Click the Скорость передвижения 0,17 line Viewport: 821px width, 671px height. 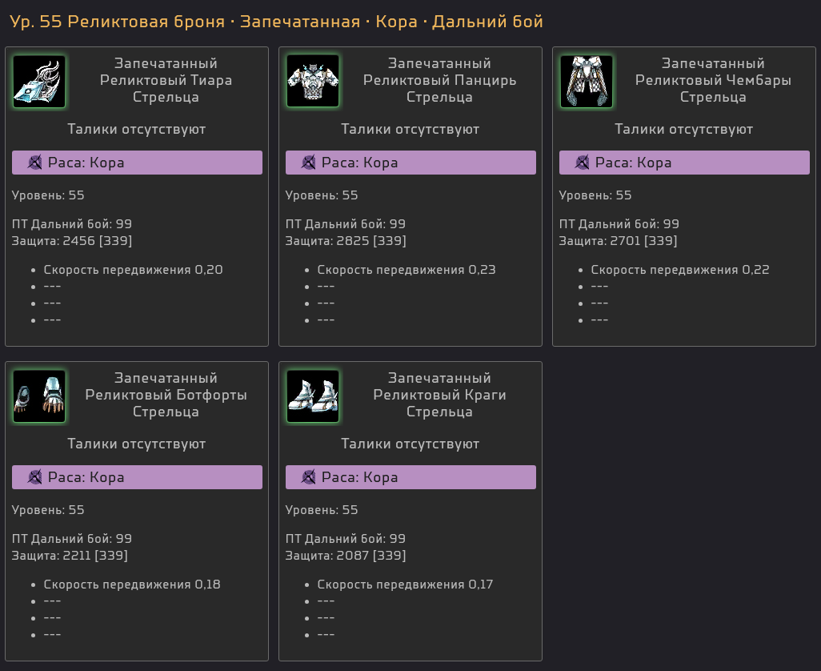(x=405, y=585)
